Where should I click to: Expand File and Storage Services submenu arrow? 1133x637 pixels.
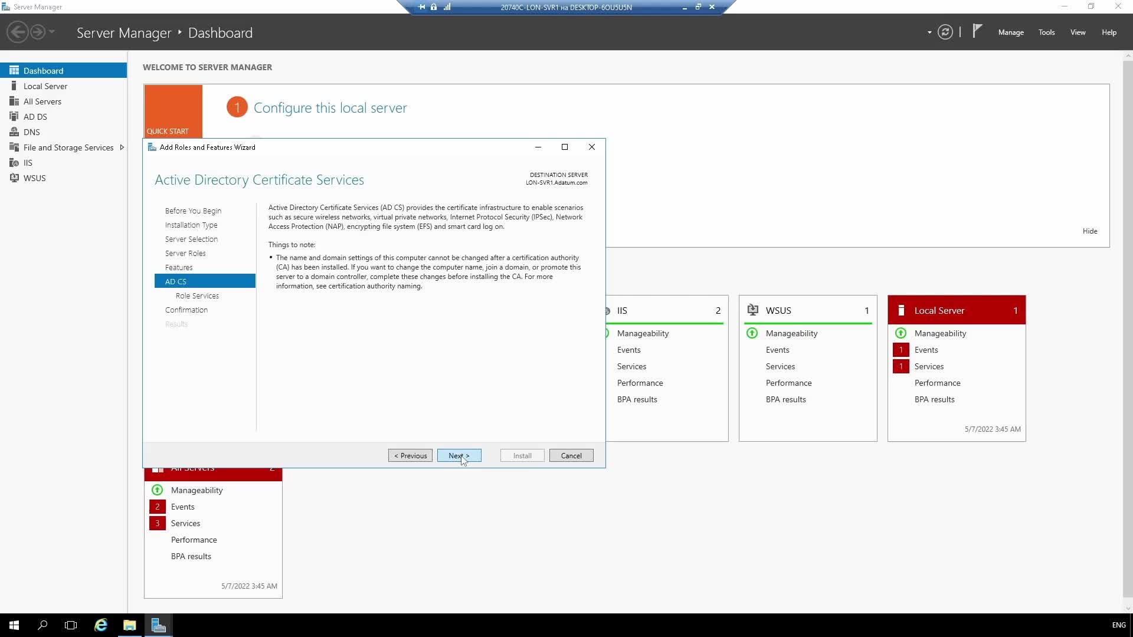(122, 147)
